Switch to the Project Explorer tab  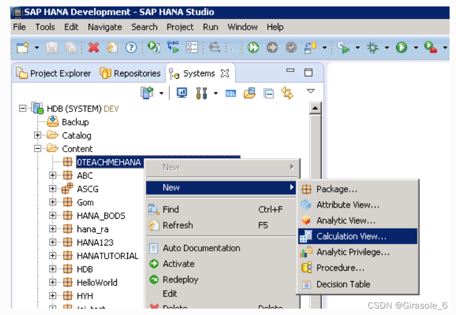[x=54, y=73]
